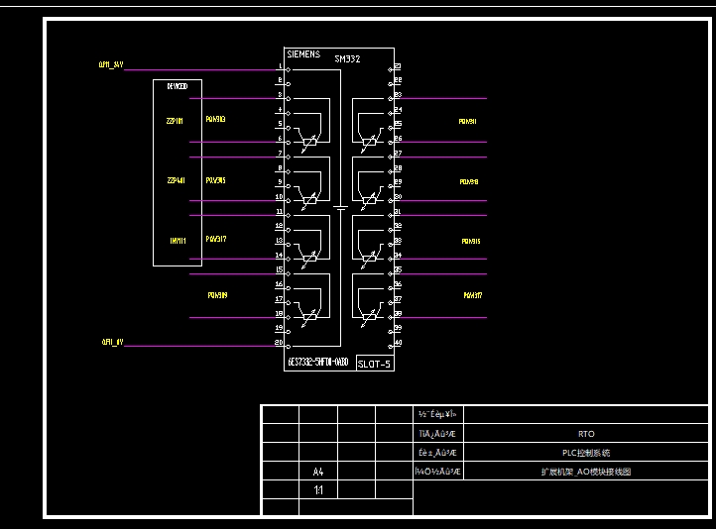This screenshot has height=530, width=716.
Task: Click the yellow address label between pins 16 and 18
Action: tap(217, 295)
